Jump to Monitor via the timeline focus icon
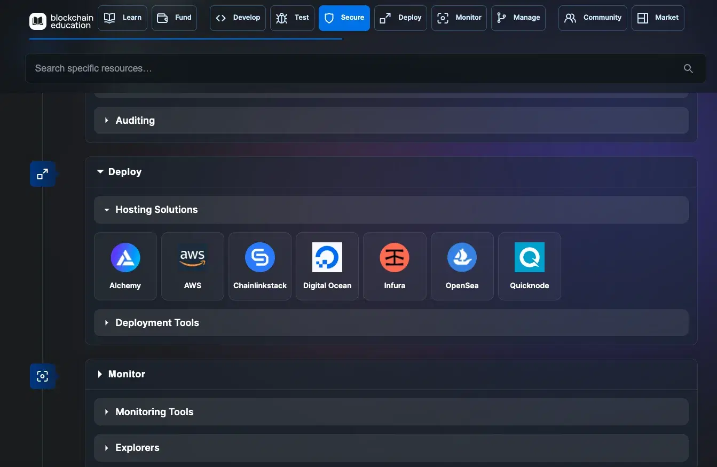This screenshot has height=467, width=717. [x=42, y=376]
